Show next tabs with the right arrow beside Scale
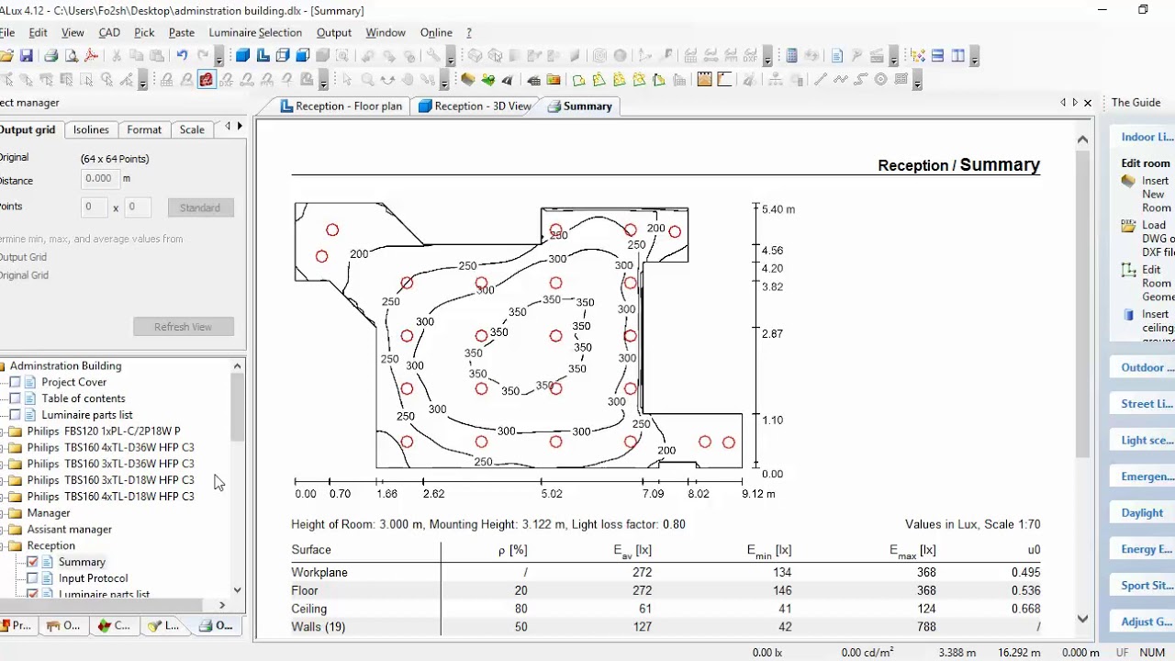The image size is (1175, 661). [x=240, y=126]
